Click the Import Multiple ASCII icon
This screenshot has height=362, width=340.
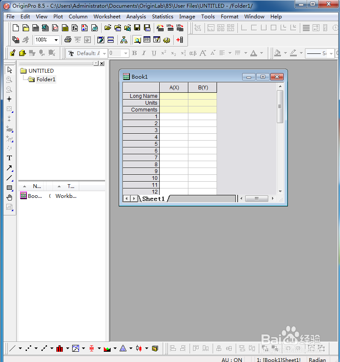click(x=180, y=28)
